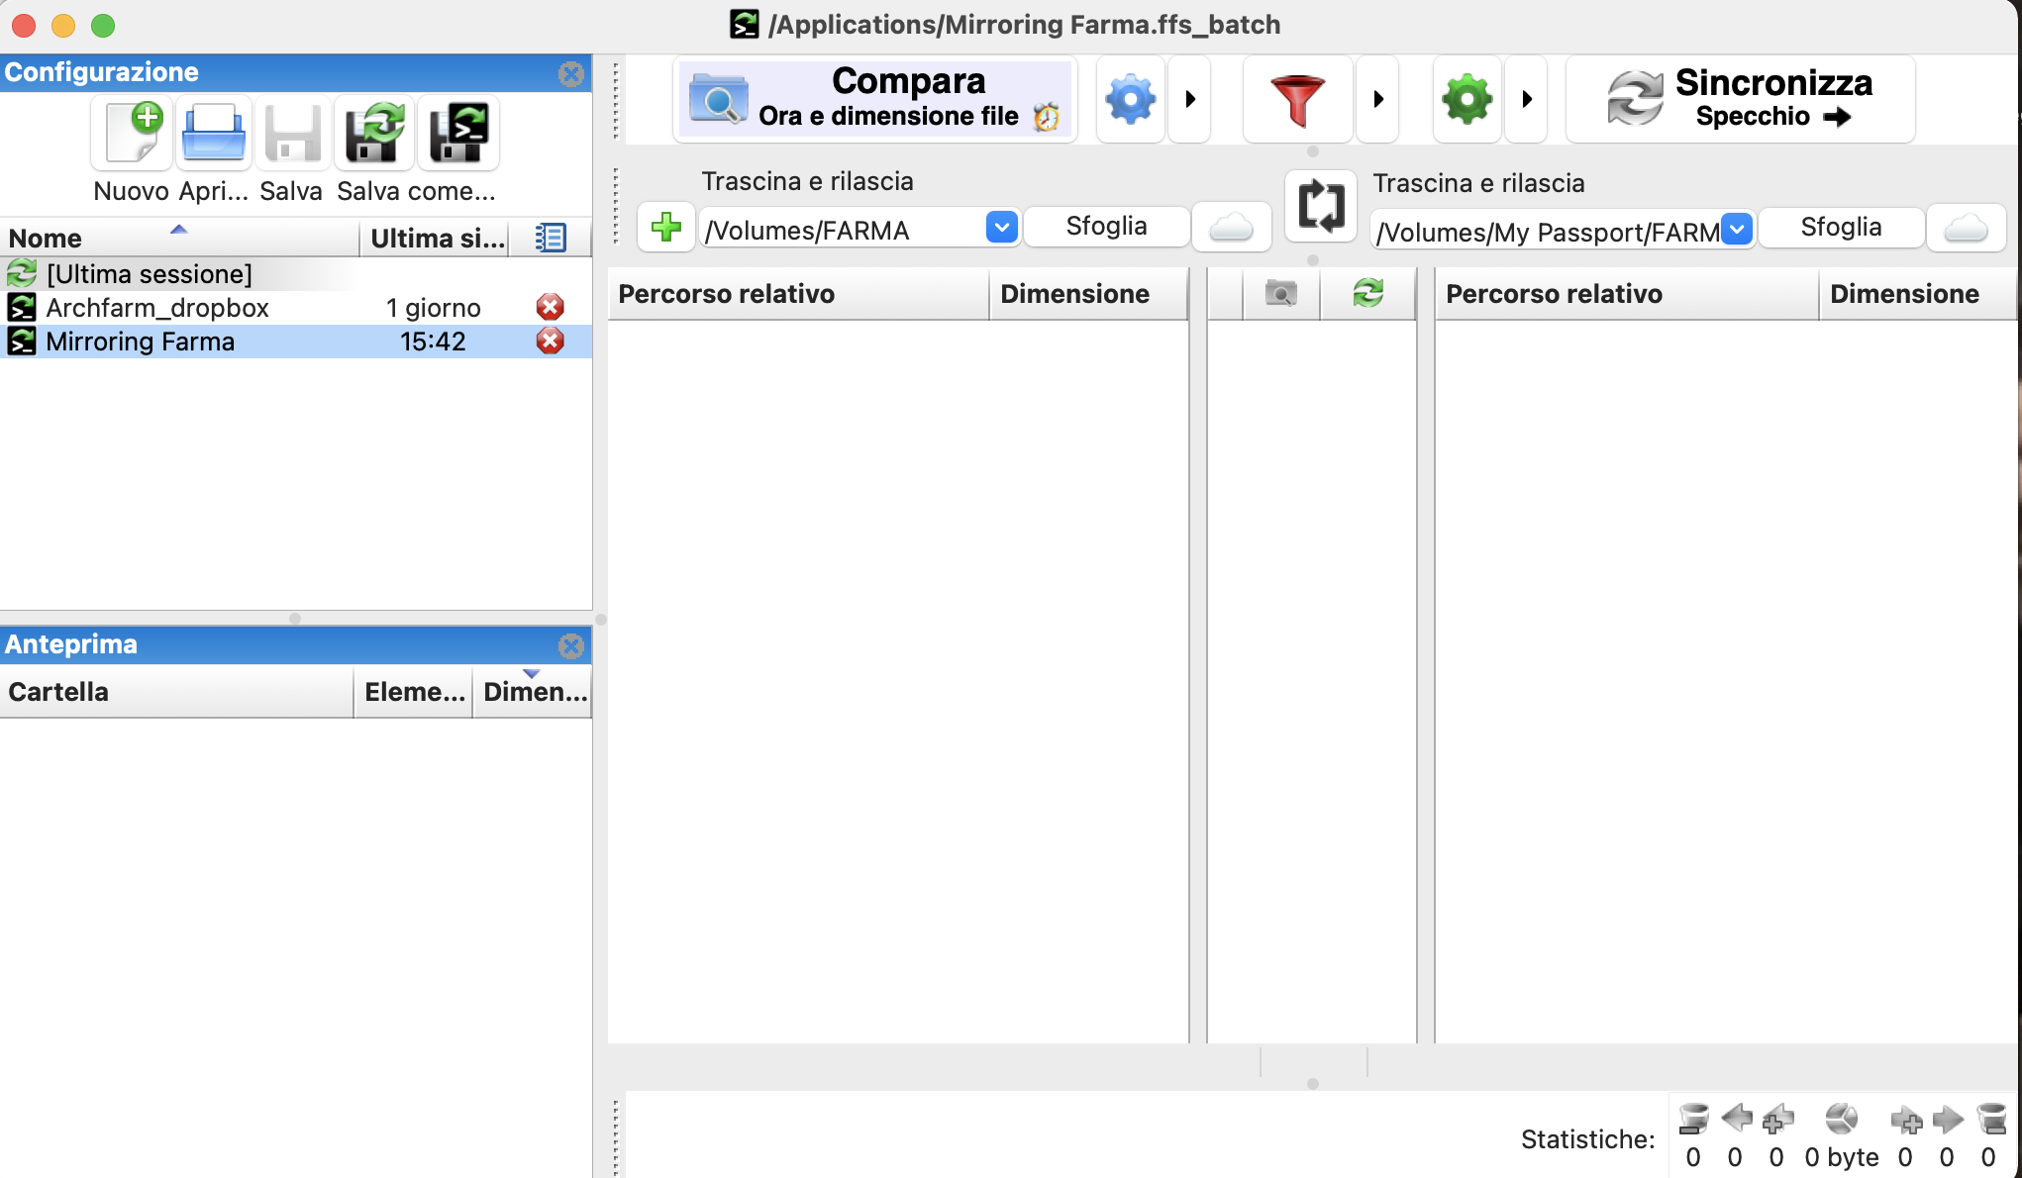
Task: Click red error icon for Archfarm_dropbox
Action: pyautogui.click(x=551, y=307)
